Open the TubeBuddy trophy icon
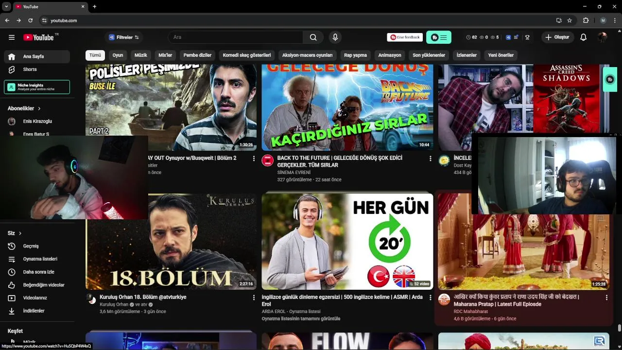The height and width of the screenshot is (350, 622). [527, 37]
